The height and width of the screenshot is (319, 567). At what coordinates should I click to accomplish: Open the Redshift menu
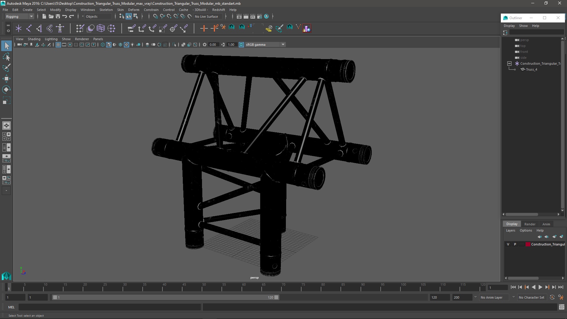tap(219, 10)
